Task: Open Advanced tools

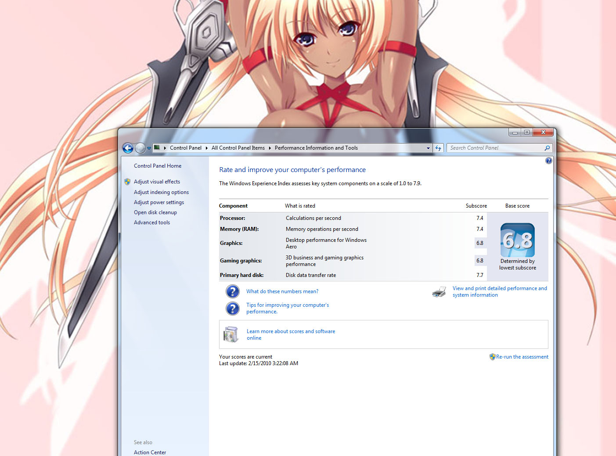Action: (152, 223)
